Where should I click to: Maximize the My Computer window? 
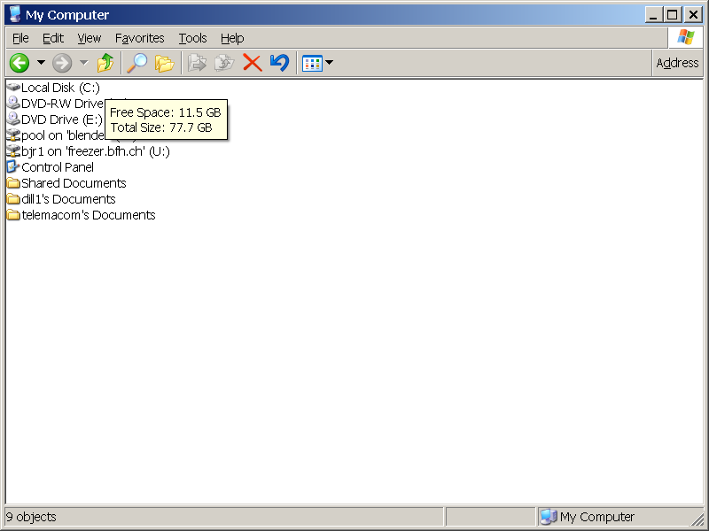point(673,15)
